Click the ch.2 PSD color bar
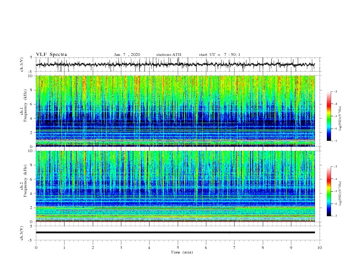 pyautogui.click(x=329, y=191)
